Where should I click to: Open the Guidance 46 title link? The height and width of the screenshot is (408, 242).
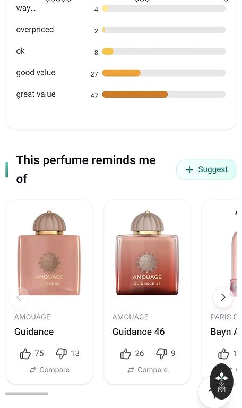coord(139,331)
